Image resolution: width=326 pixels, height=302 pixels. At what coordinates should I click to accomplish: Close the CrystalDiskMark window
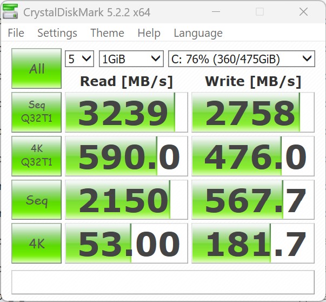[x=303, y=12]
